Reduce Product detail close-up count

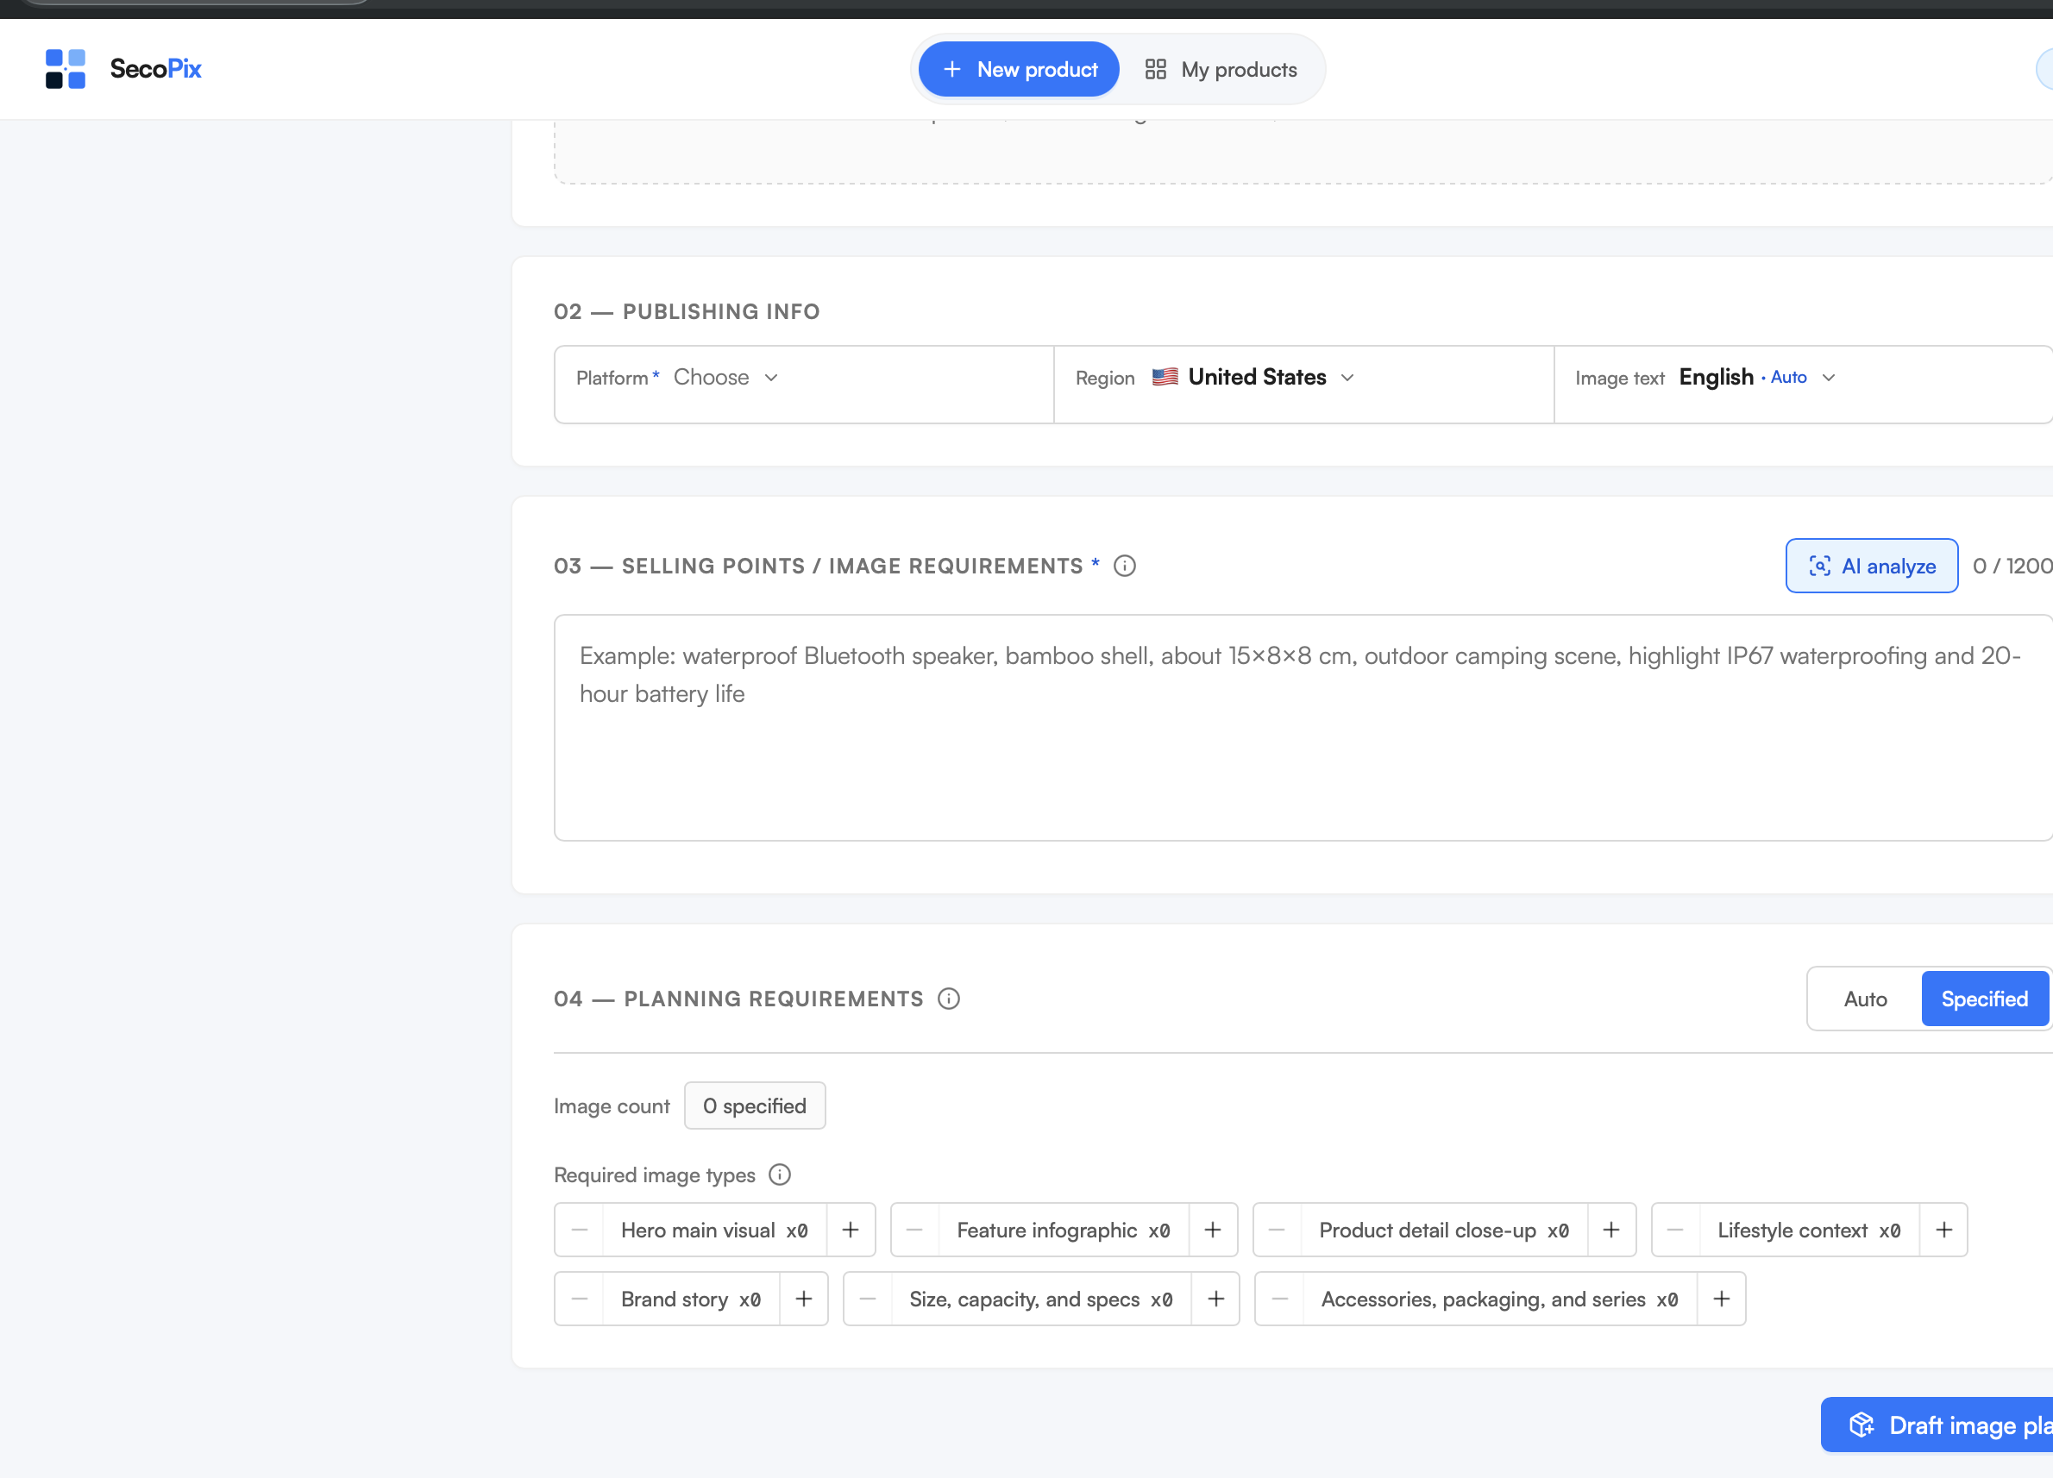coord(1277,1230)
